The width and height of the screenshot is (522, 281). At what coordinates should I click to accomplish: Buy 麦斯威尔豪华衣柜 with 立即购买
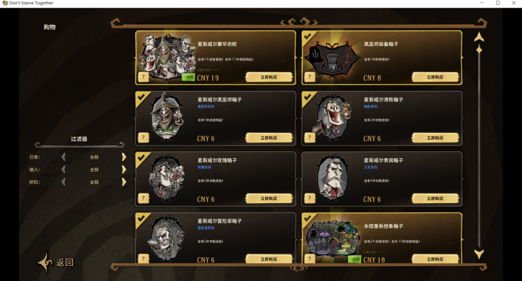269,77
